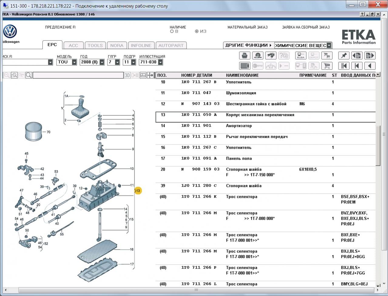The image size is (388, 296).
Task: Switch to the AUTOPART tab
Action: point(171,45)
